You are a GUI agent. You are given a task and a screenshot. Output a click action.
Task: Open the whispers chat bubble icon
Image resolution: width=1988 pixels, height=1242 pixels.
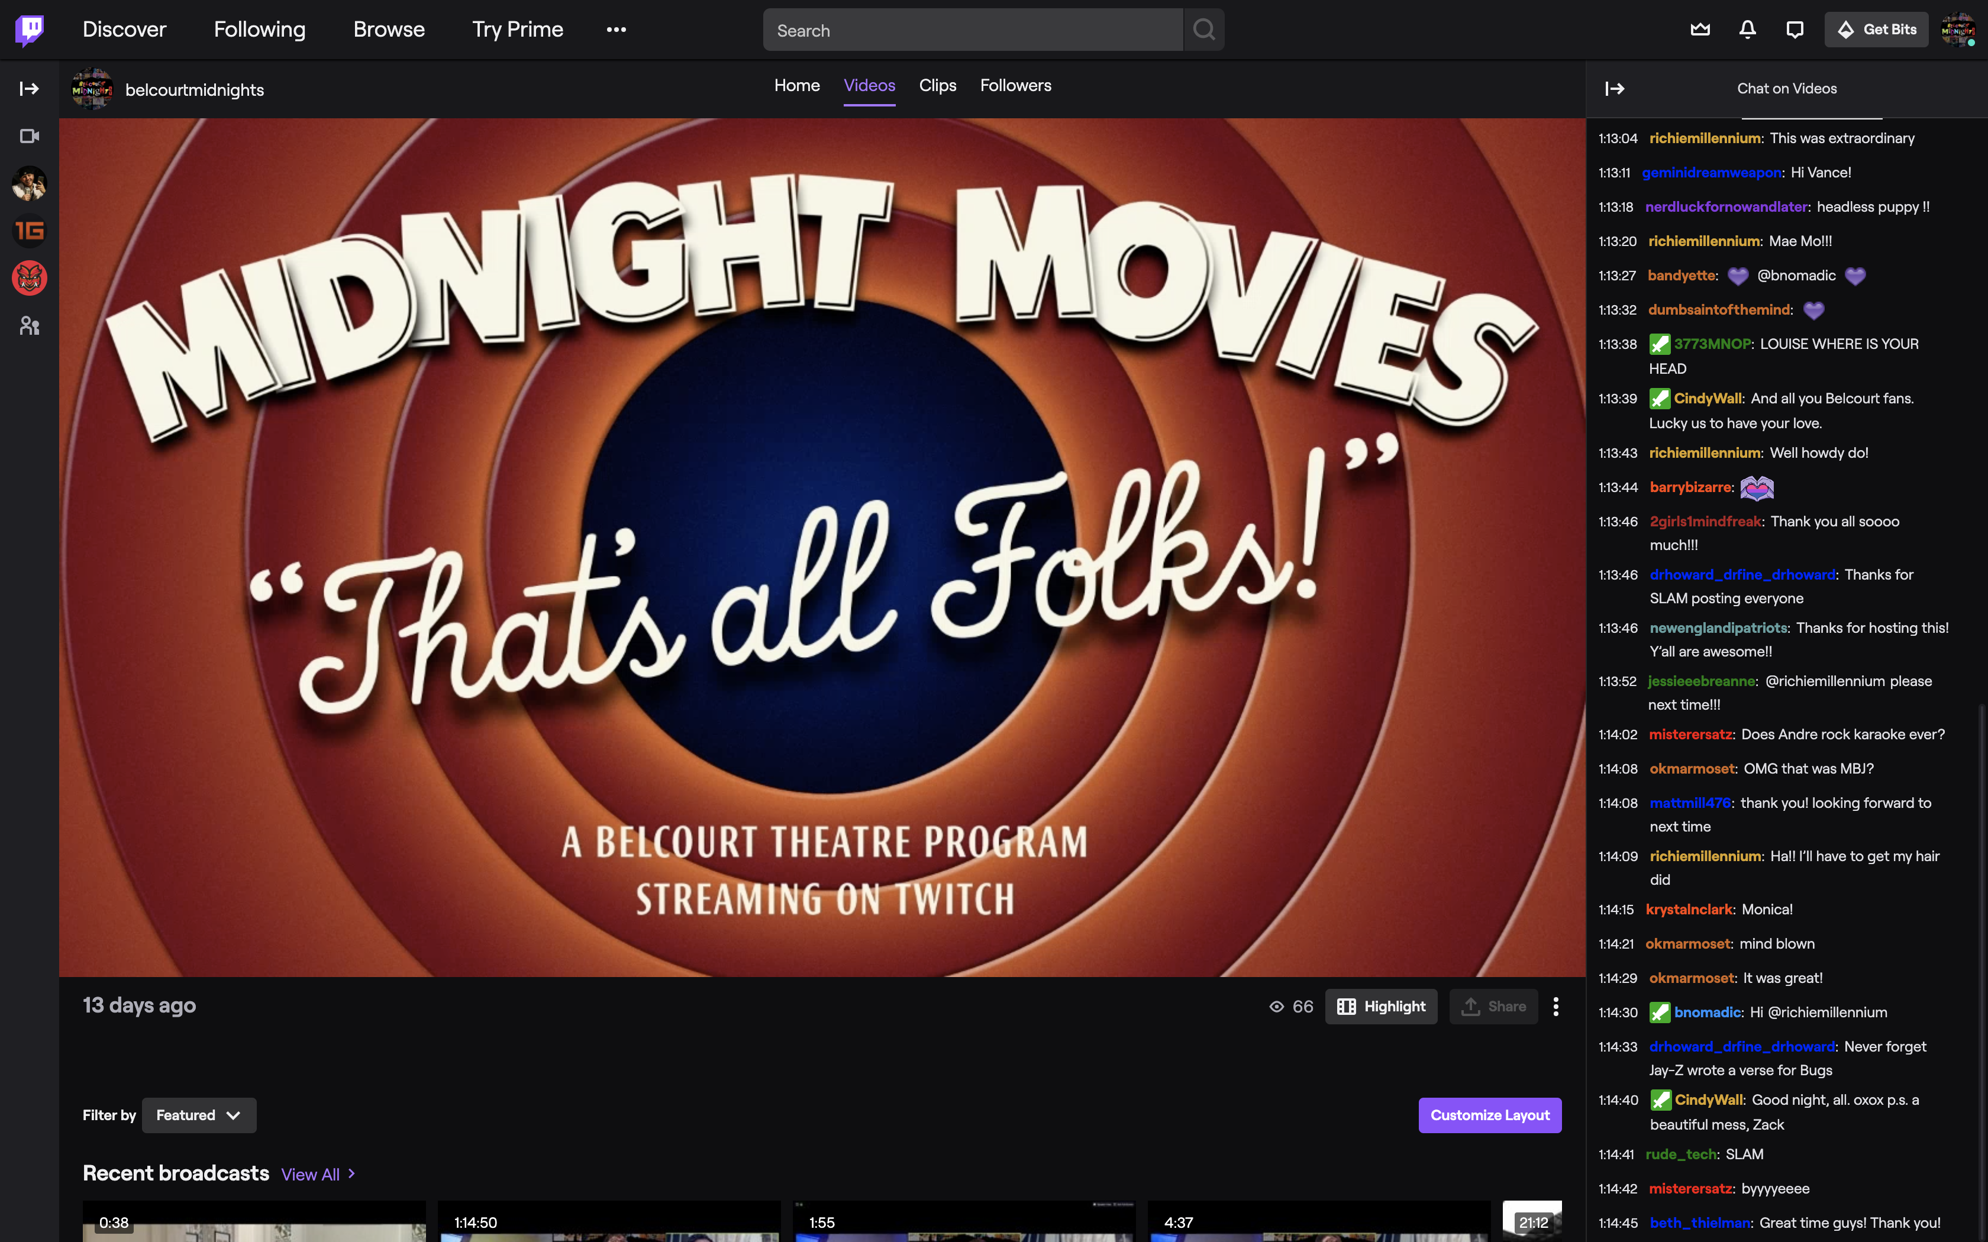(1795, 30)
